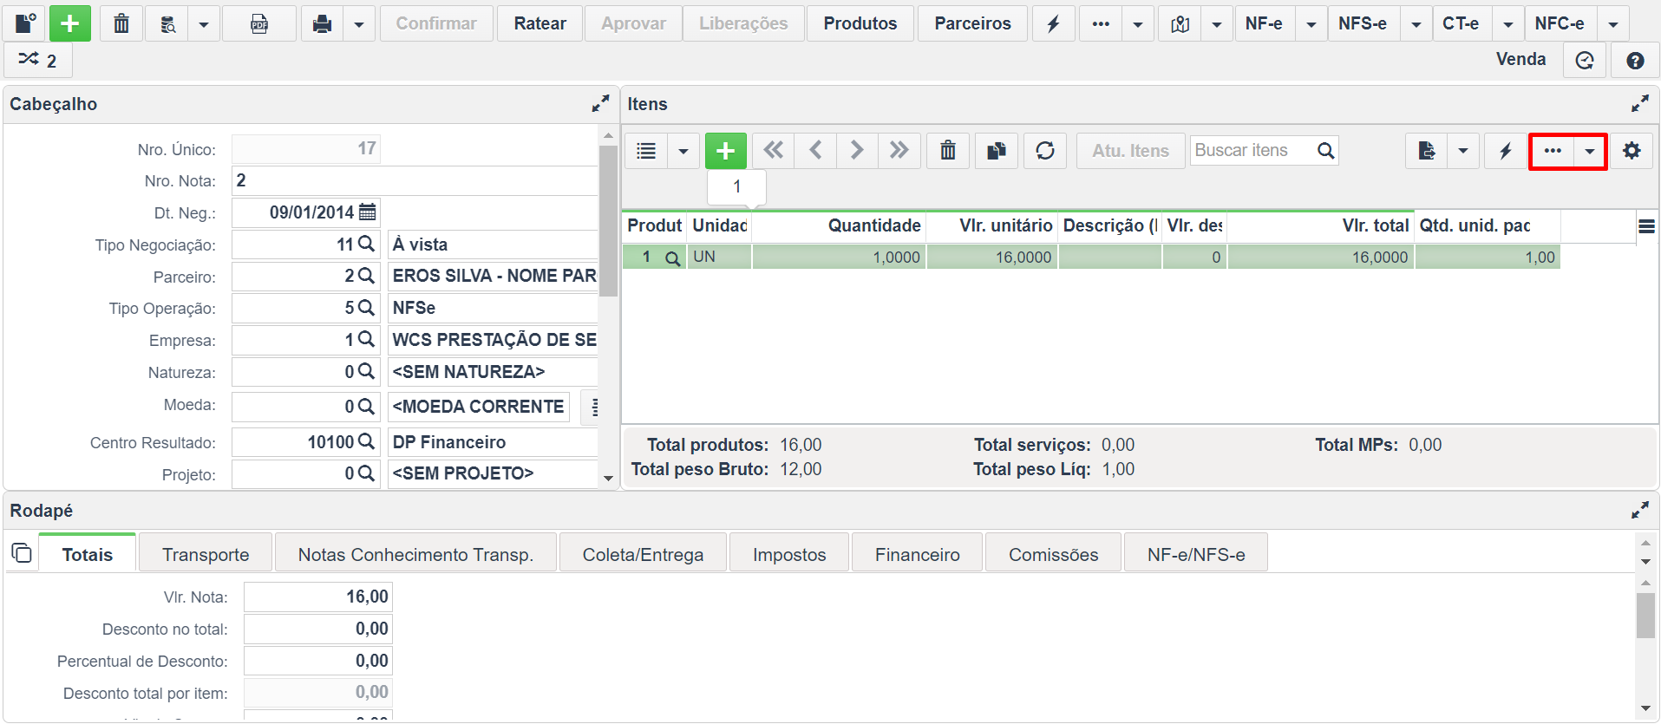This screenshot has height=724, width=1661.
Task: Open the NF-e dropdown arrow
Action: (1311, 23)
